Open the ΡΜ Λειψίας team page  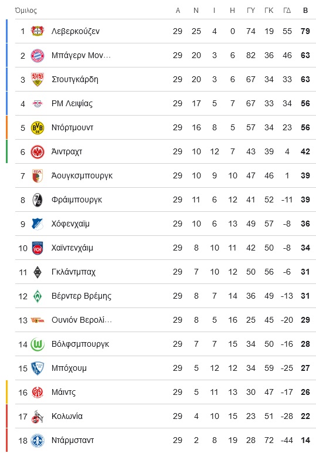click(72, 103)
